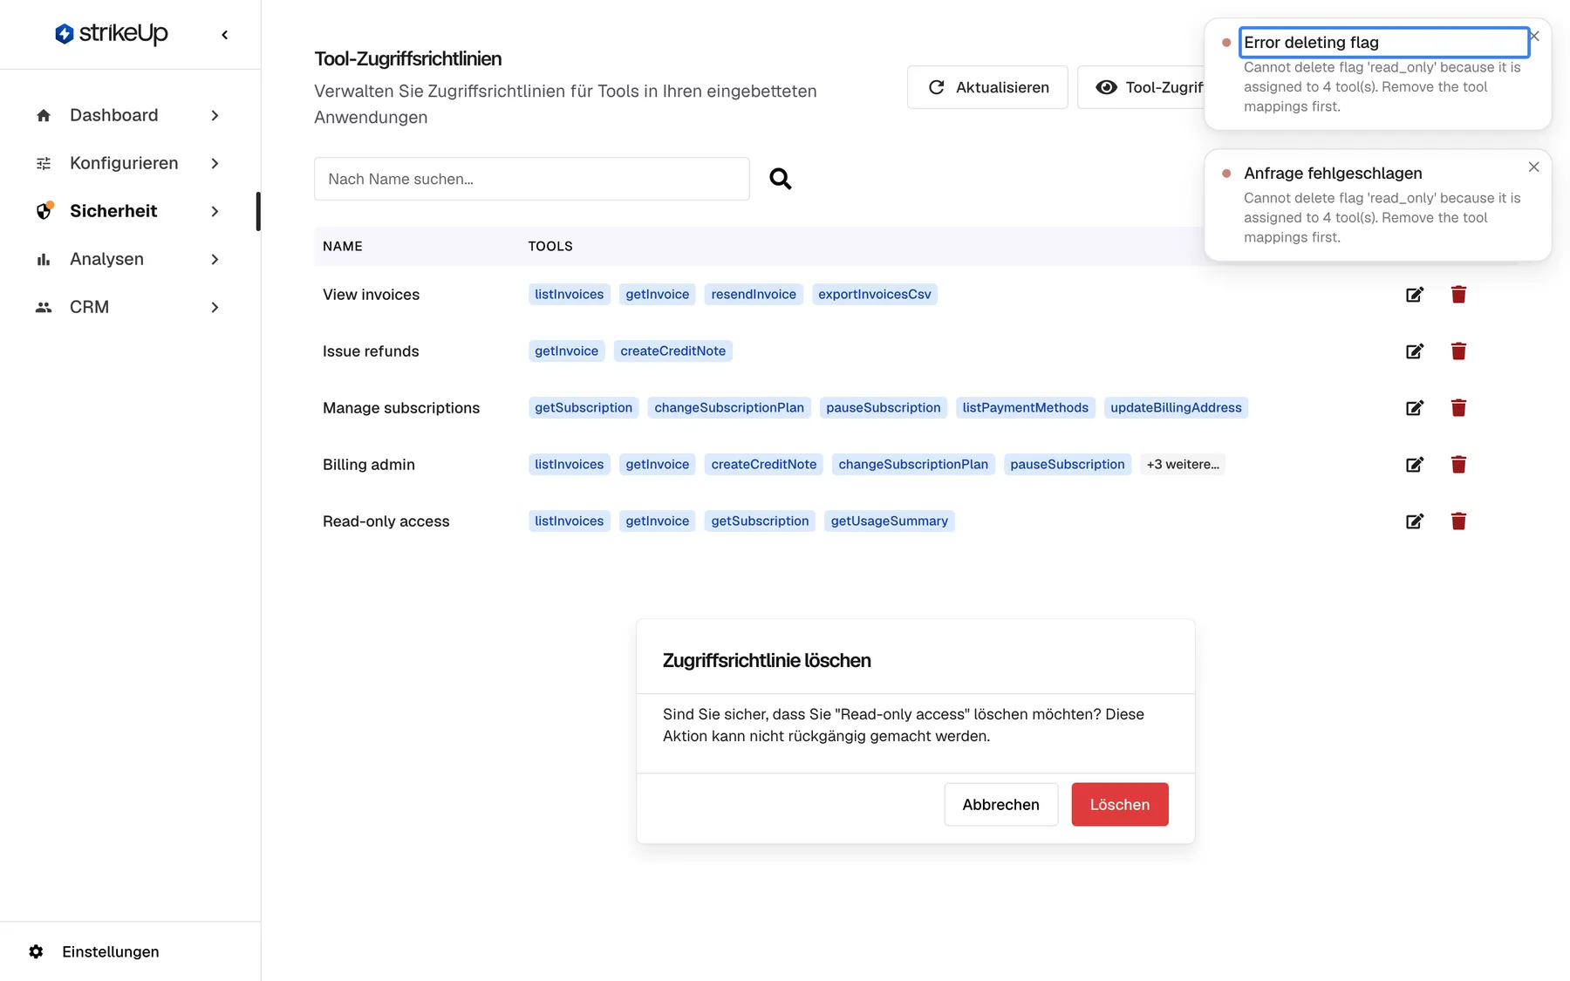Close the Error deleting flag notification
1570x981 pixels.
click(x=1535, y=36)
